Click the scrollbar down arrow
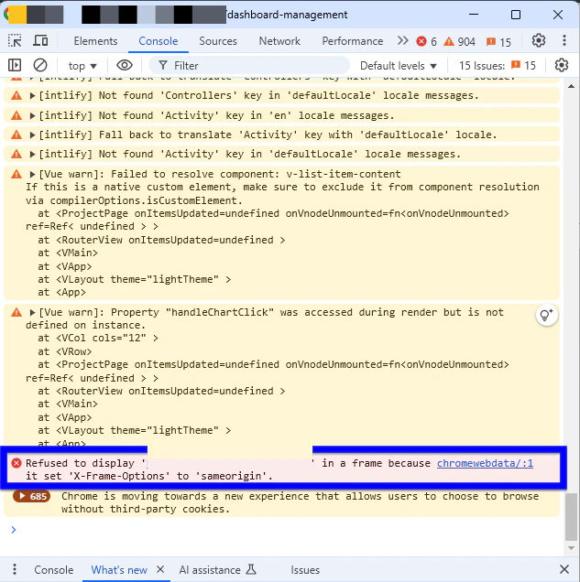Screen dimensions: 580x582 click(x=571, y=548)
